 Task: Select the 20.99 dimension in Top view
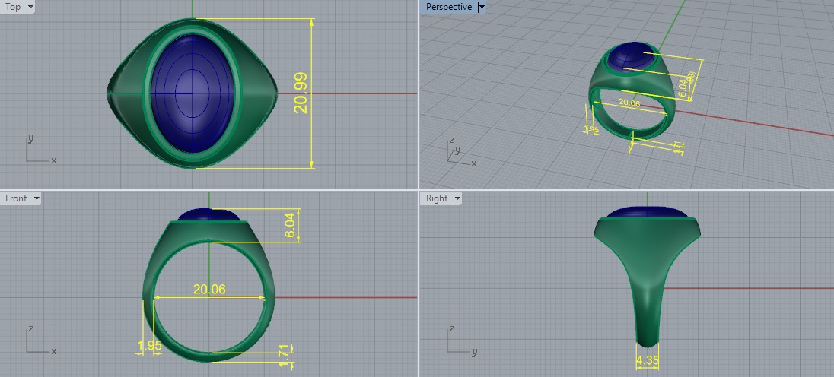(301, 93)
